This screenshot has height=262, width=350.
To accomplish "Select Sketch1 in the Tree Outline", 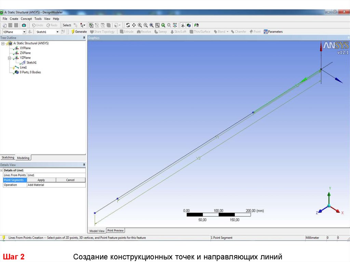I will click(x=31, y=63).
